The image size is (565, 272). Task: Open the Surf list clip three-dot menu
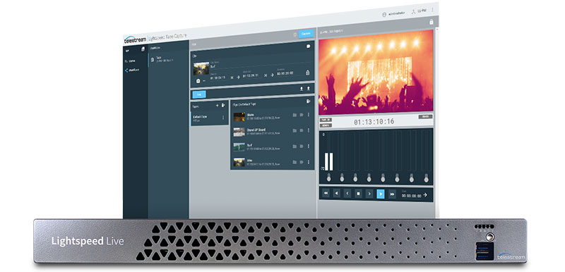point(309,147)
